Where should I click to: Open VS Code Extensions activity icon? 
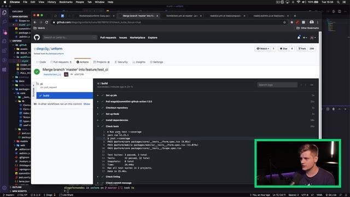click(4, 51)
